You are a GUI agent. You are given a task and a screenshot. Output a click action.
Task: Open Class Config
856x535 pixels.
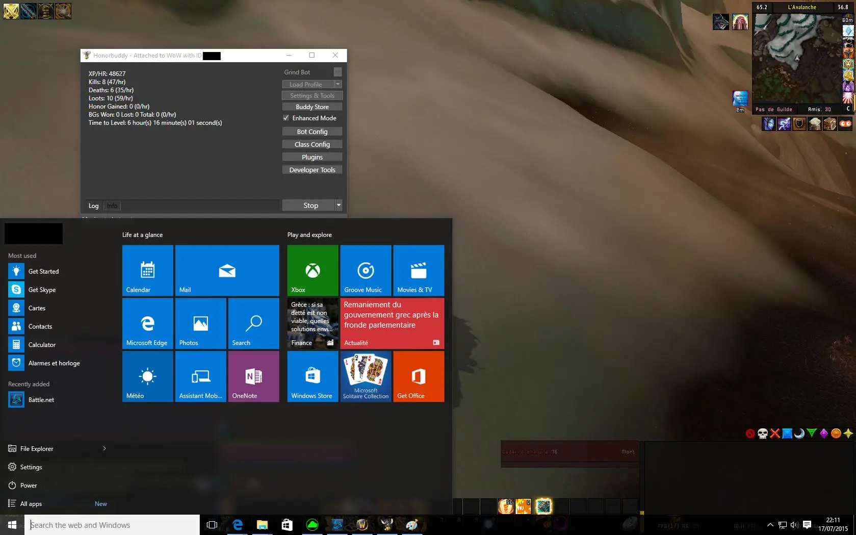312,144
